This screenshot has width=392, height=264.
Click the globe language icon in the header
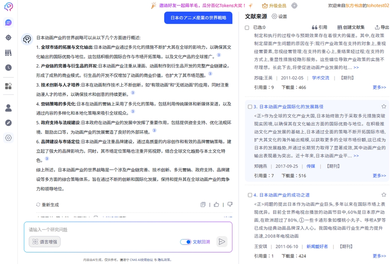(x=295, y=5)
